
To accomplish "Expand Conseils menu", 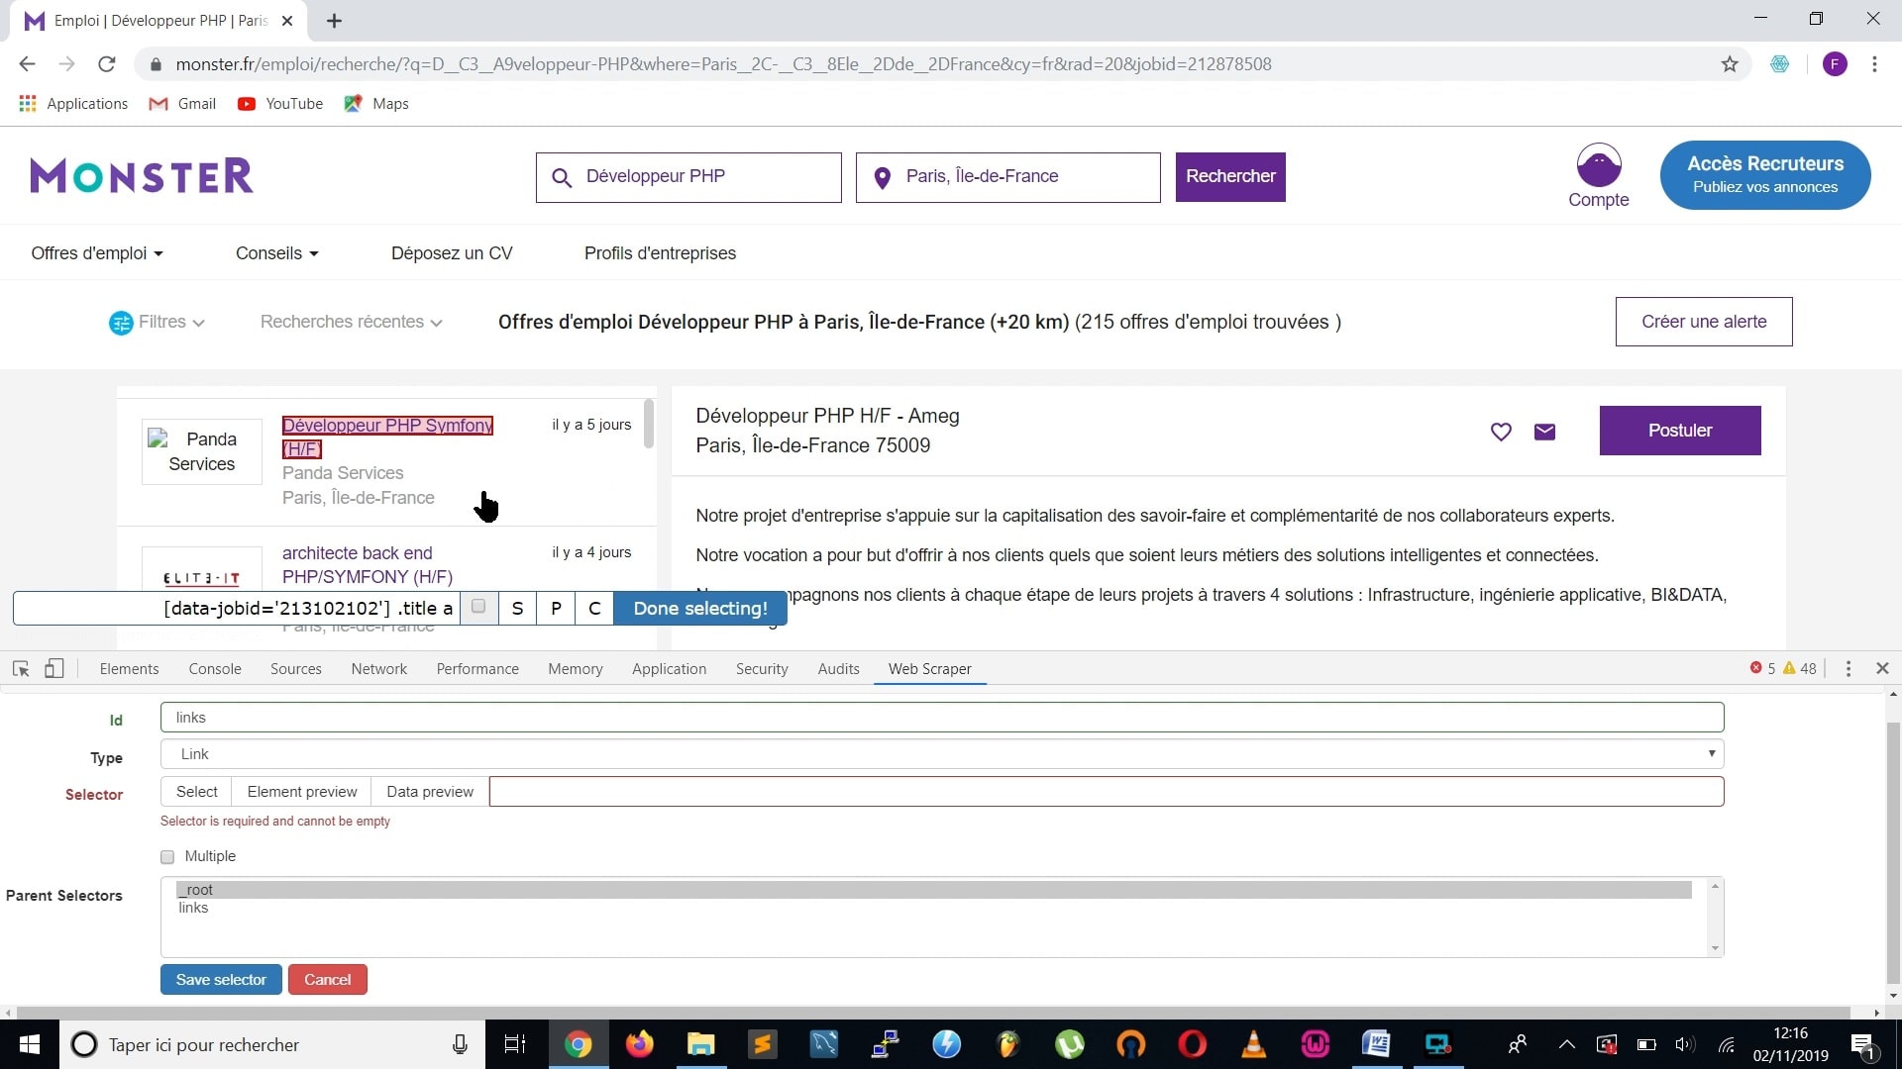I will click(277, 253).
